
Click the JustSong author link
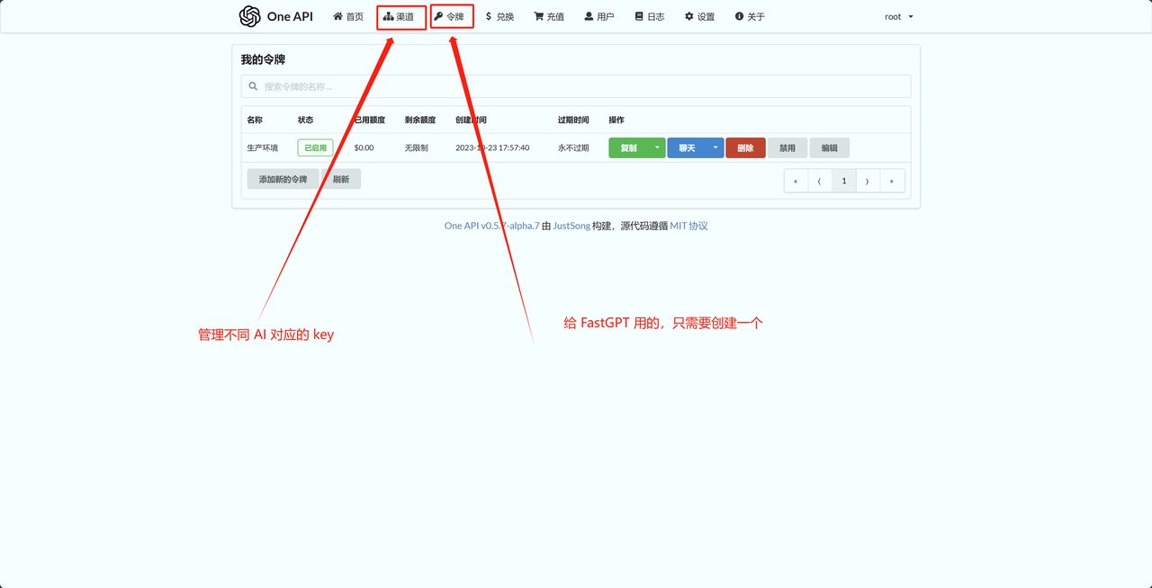click(x=571, y=226)
